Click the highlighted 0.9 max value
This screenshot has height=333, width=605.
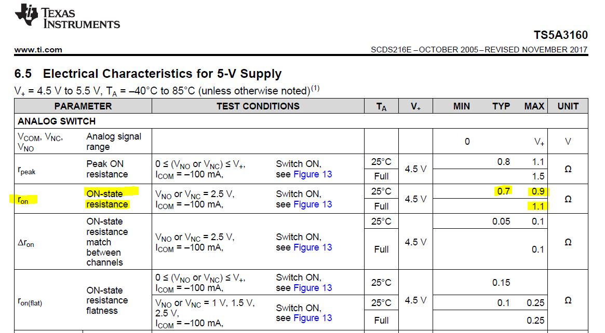(x=537, y=191)
